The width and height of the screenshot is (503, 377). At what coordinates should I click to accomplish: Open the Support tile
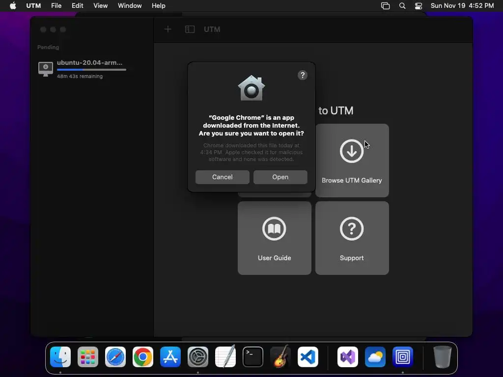pyautogui.click(x=352, y=238)
